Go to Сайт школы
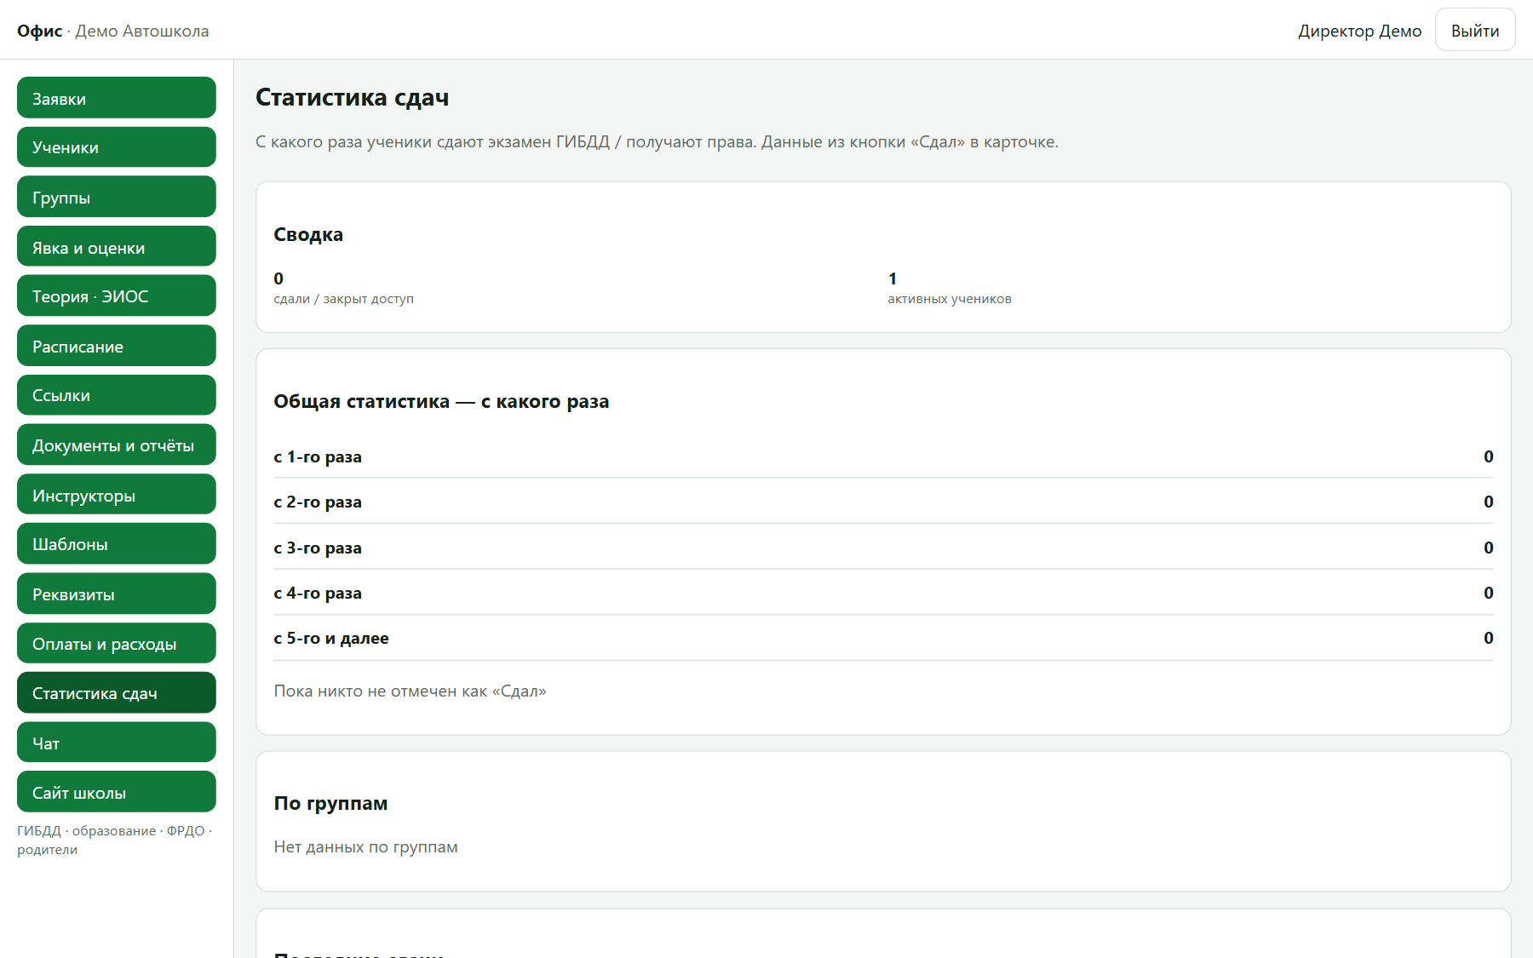Screen dimensions: 1533x958 click(117, 792)
